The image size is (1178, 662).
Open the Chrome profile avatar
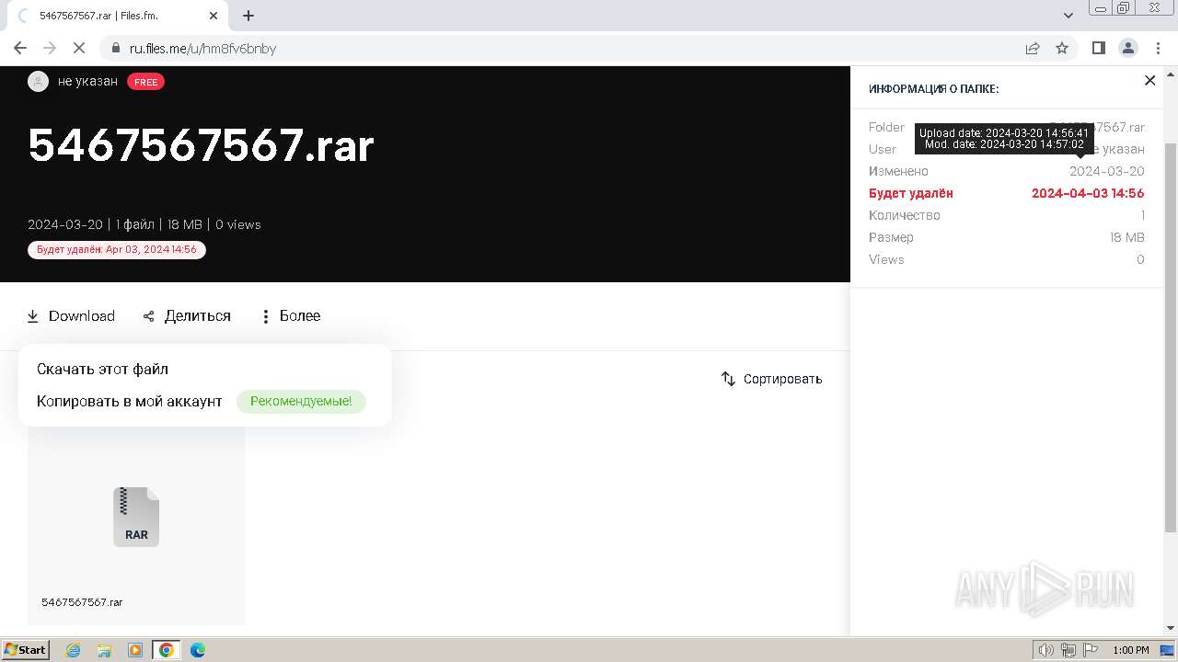(x=1127, y=48)
